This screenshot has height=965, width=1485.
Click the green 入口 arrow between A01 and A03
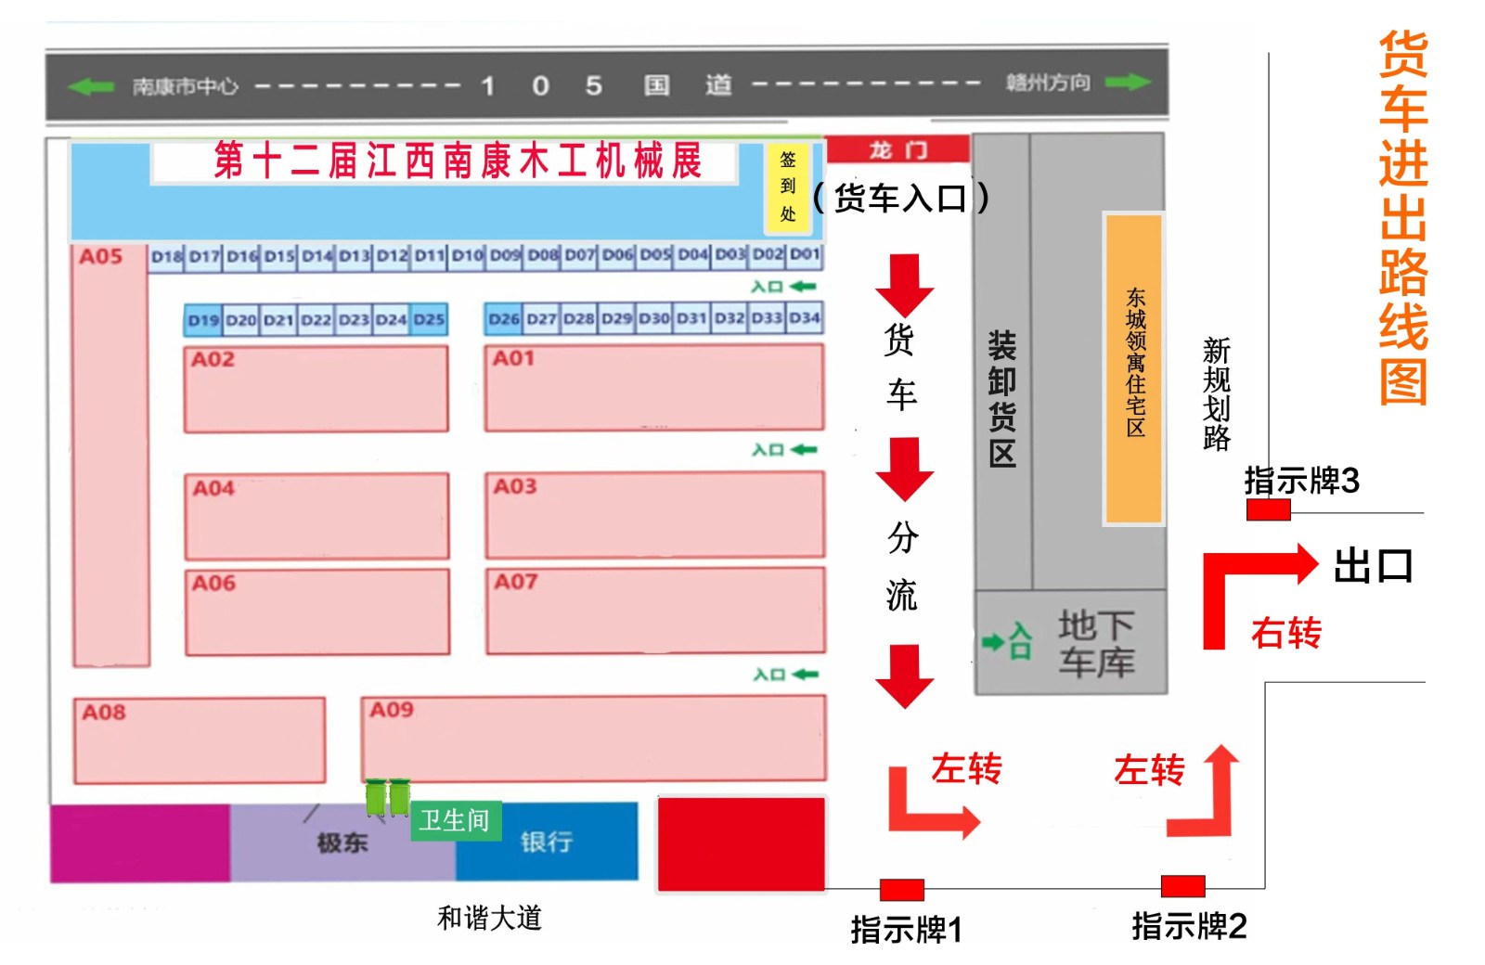point(805,450)
